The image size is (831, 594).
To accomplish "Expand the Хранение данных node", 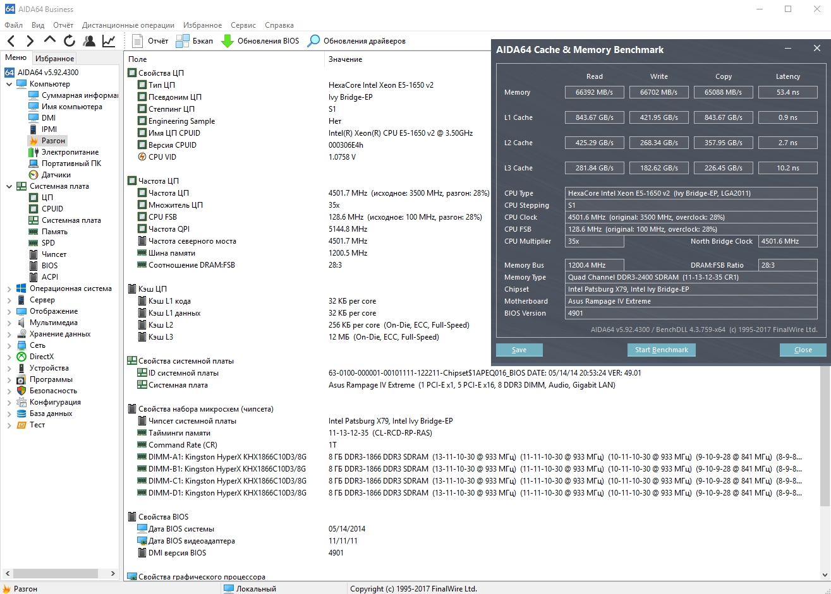I will point(9,334).
